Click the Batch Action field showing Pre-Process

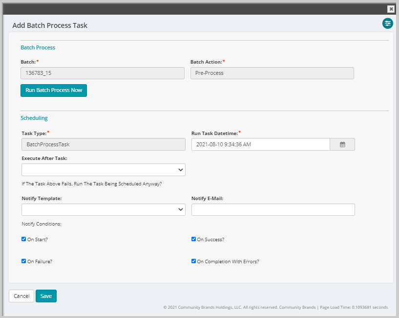[x=273, y=73]
